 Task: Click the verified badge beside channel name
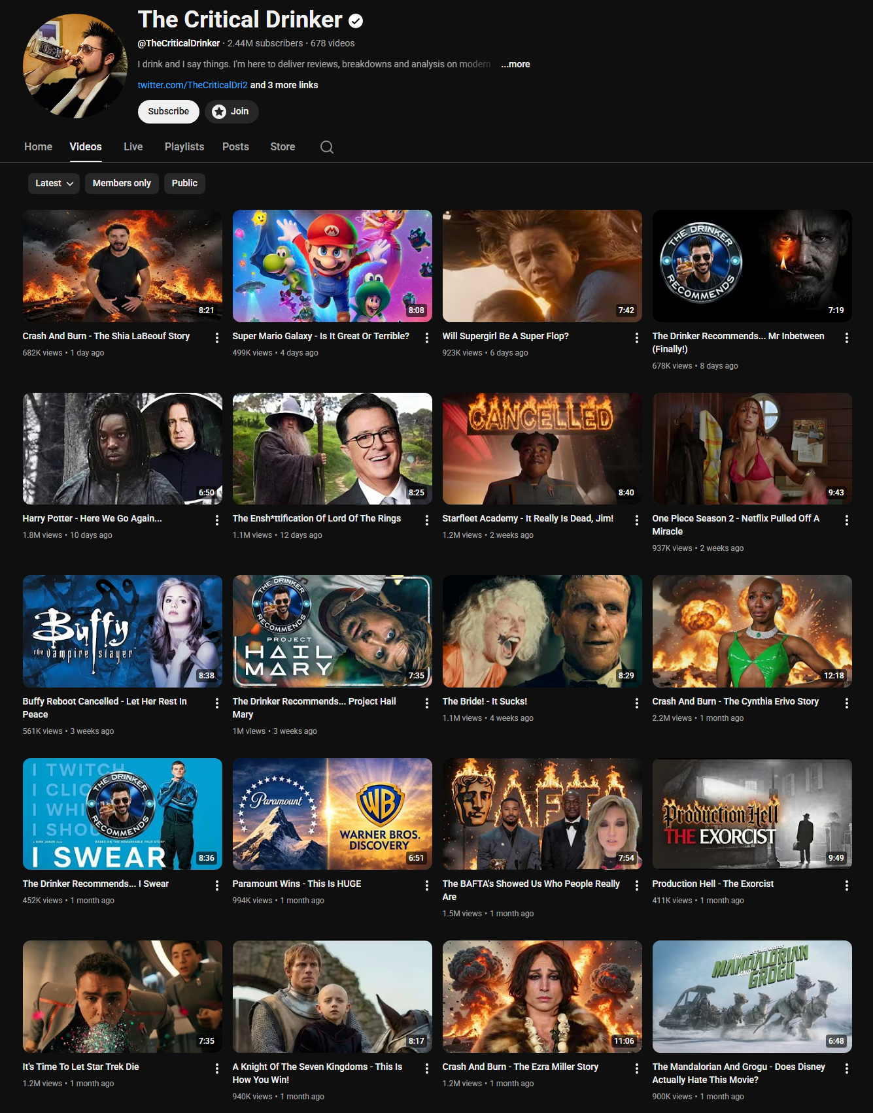[x=356, y=21]
